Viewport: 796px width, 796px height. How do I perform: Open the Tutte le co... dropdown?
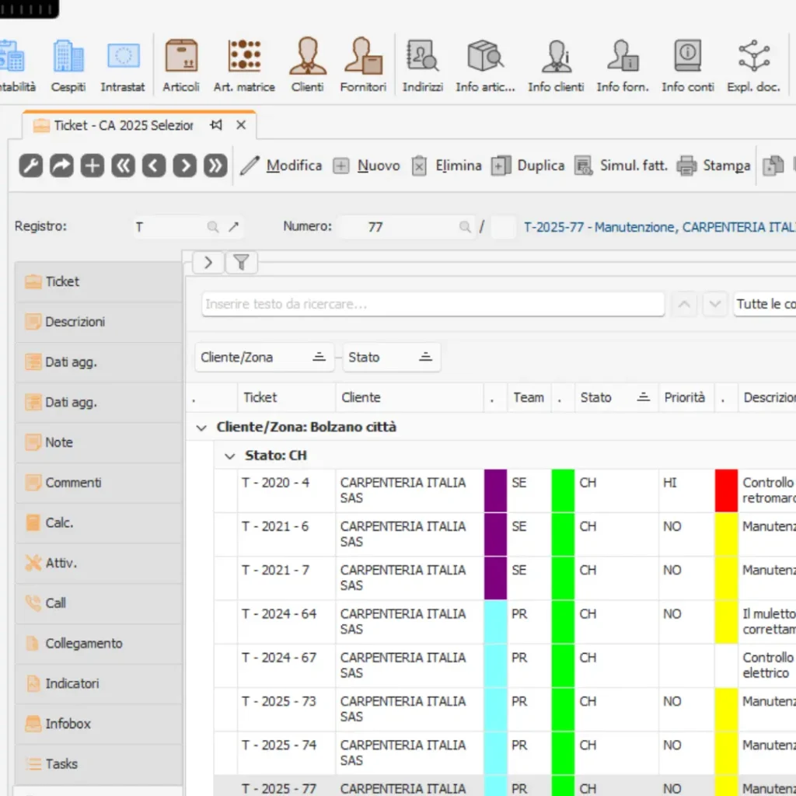click(765, 304)
